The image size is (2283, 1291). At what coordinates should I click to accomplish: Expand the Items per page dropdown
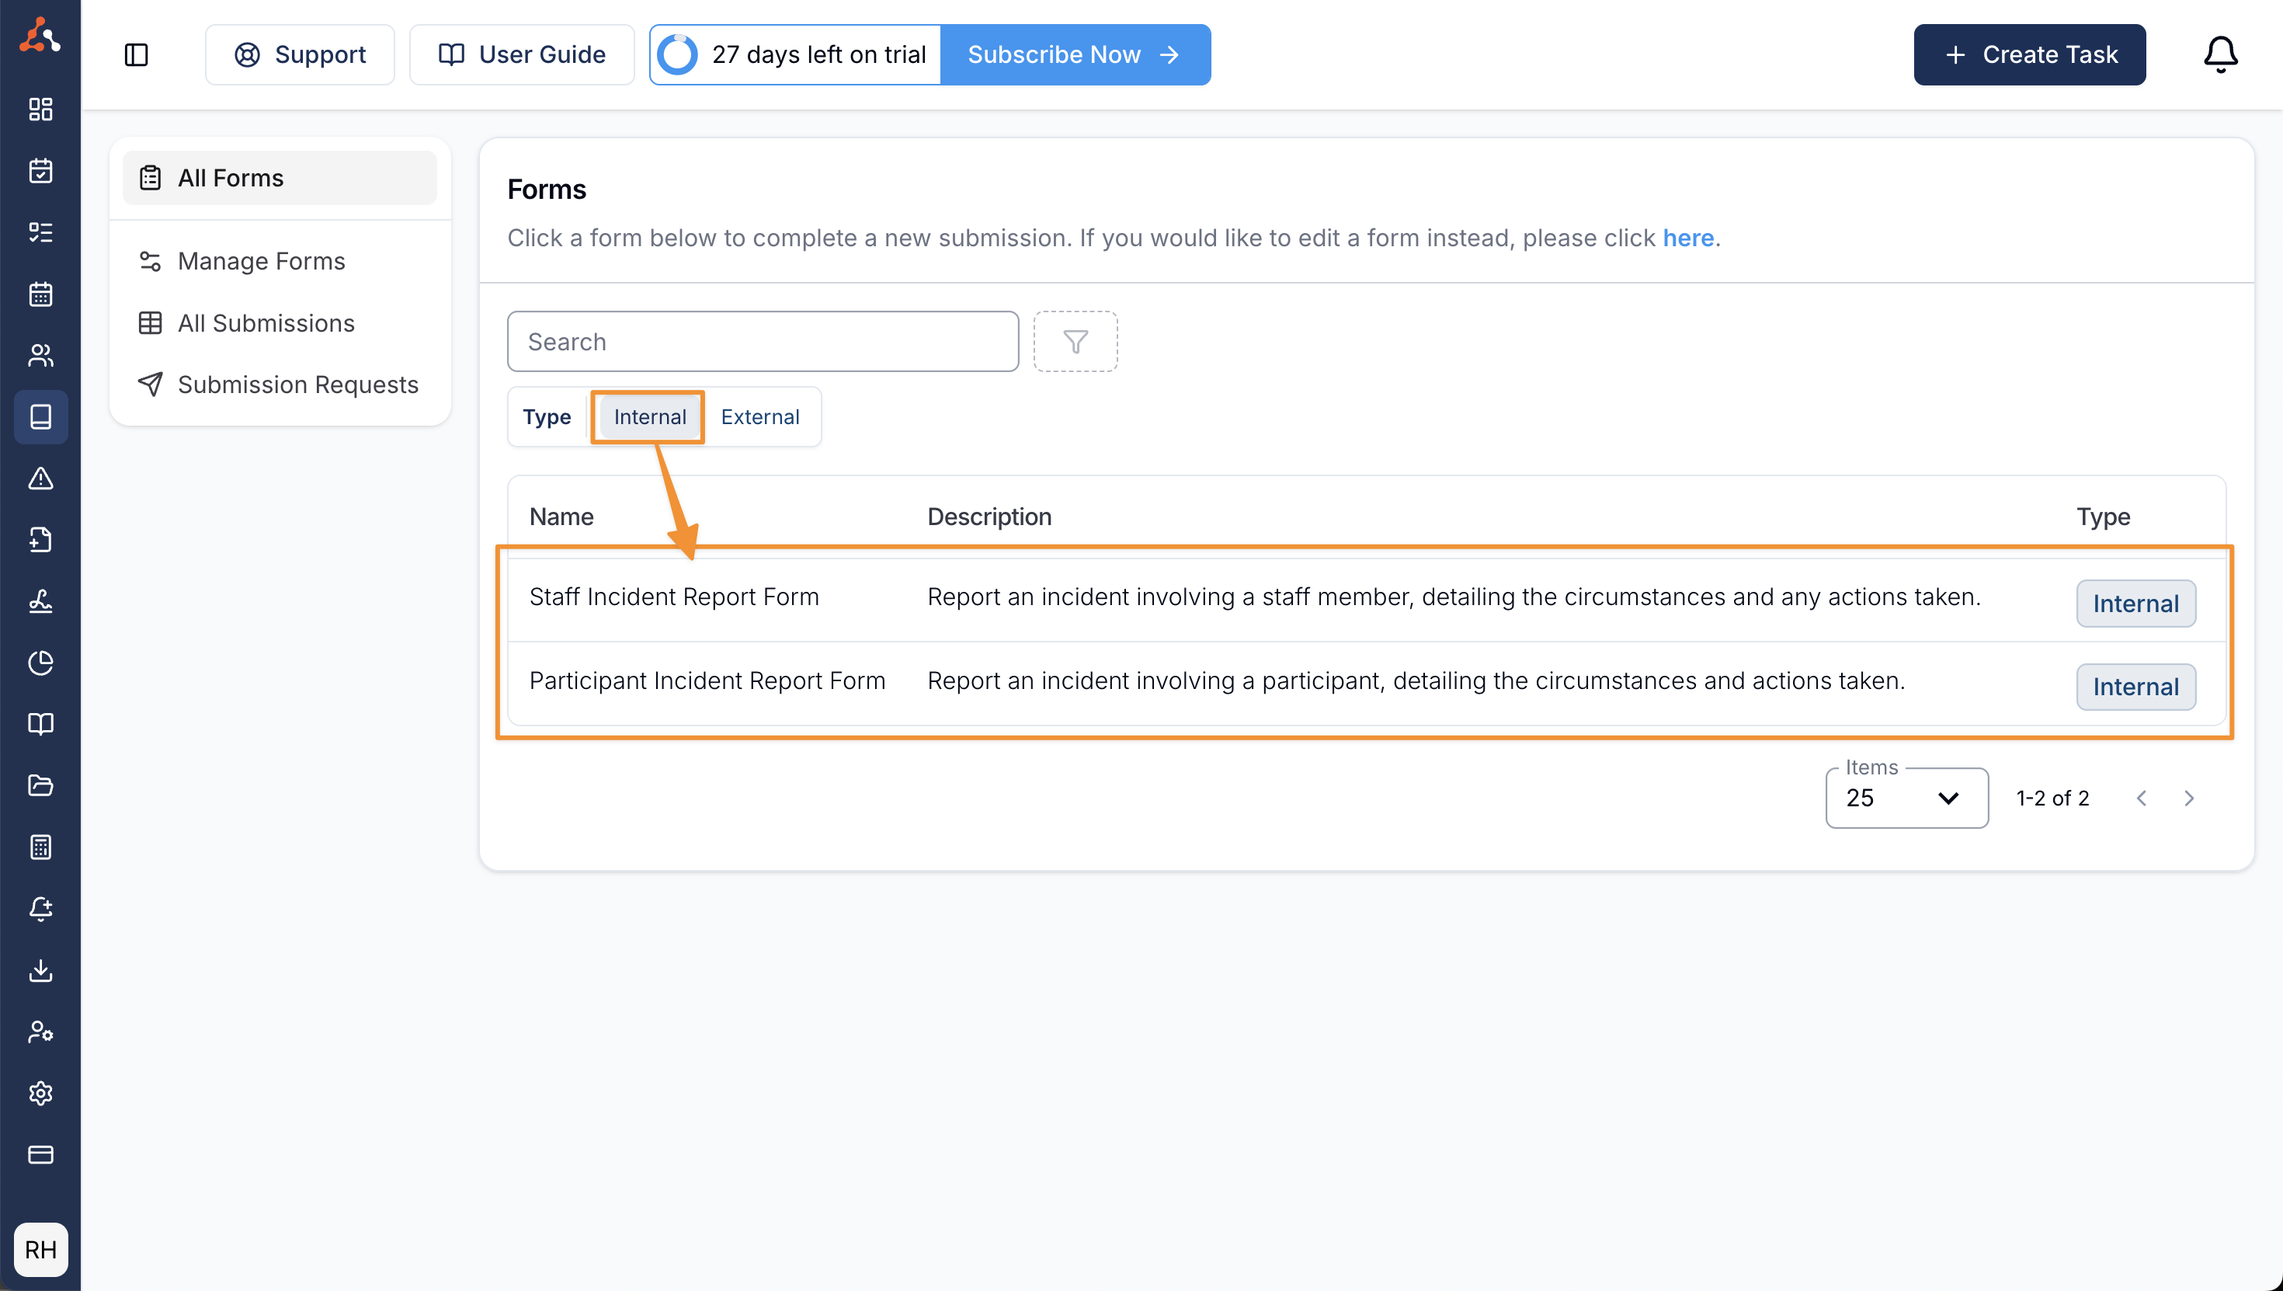(x=1906, y=798)
